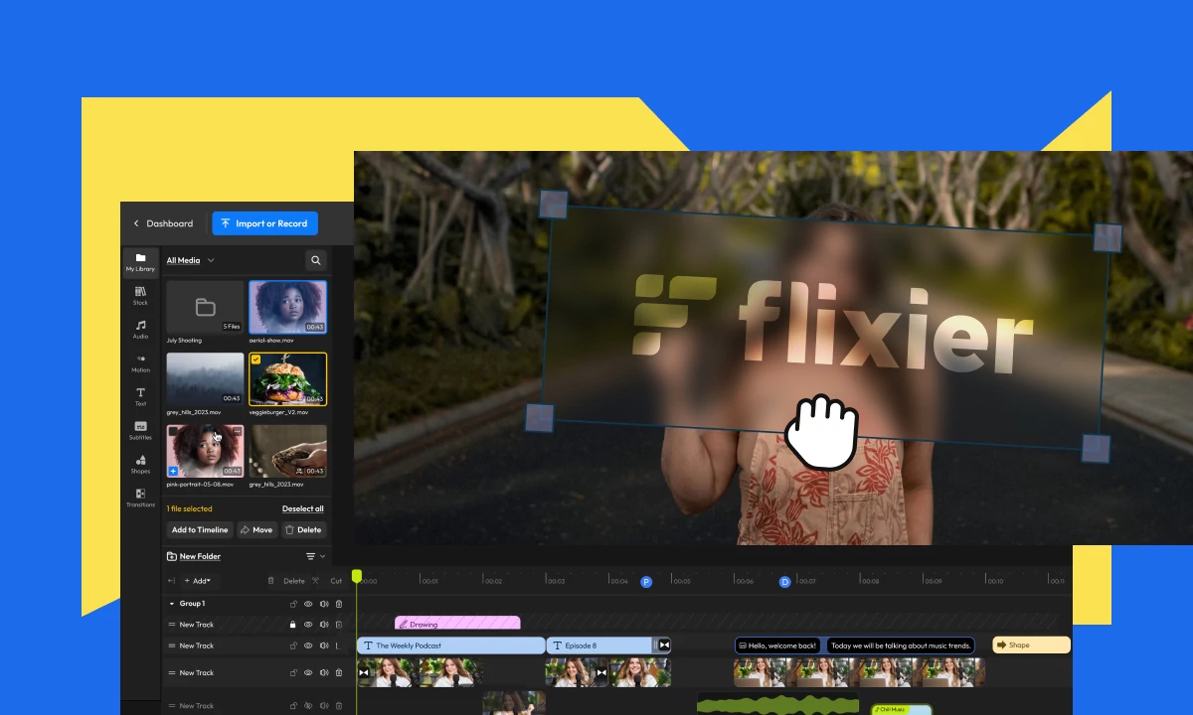Mute audio on the first New Track

pos(325,625)
